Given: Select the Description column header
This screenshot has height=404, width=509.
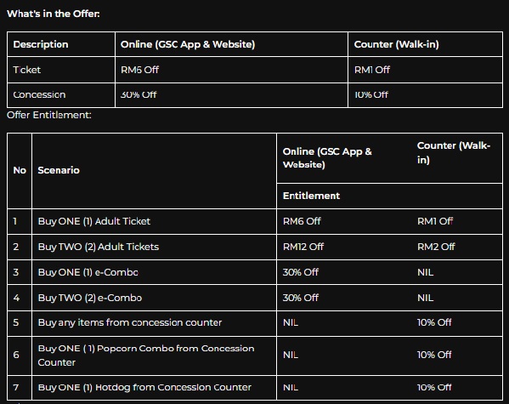Looking at the screenshot, I should pyautogui.click(x=41, y=44).
